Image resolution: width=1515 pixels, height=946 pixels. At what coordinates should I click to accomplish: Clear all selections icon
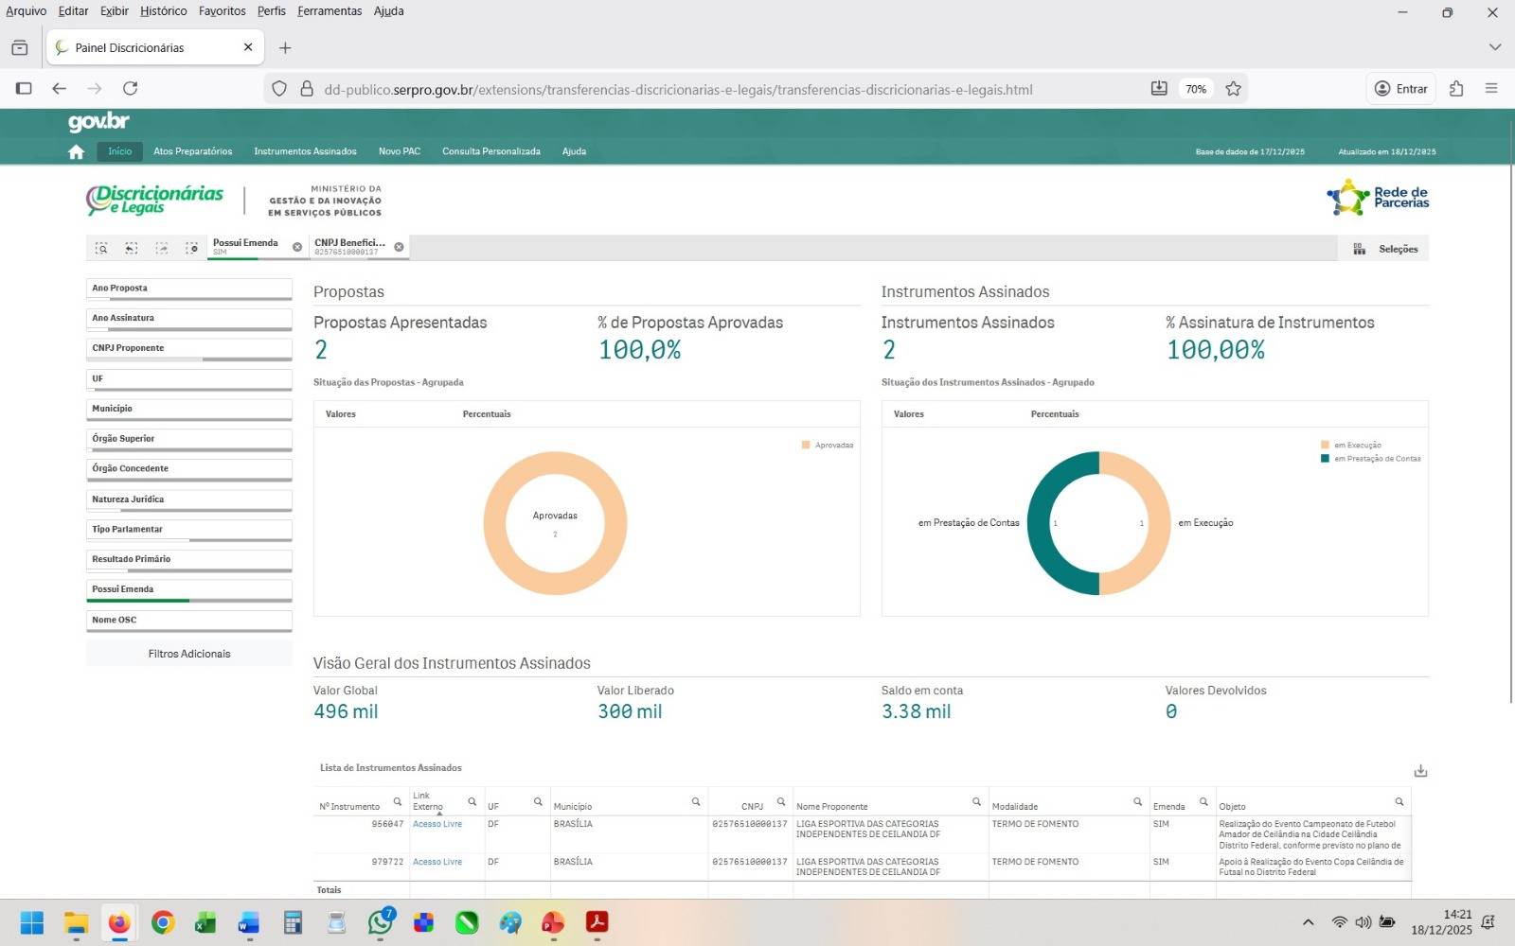coord(192,249)
